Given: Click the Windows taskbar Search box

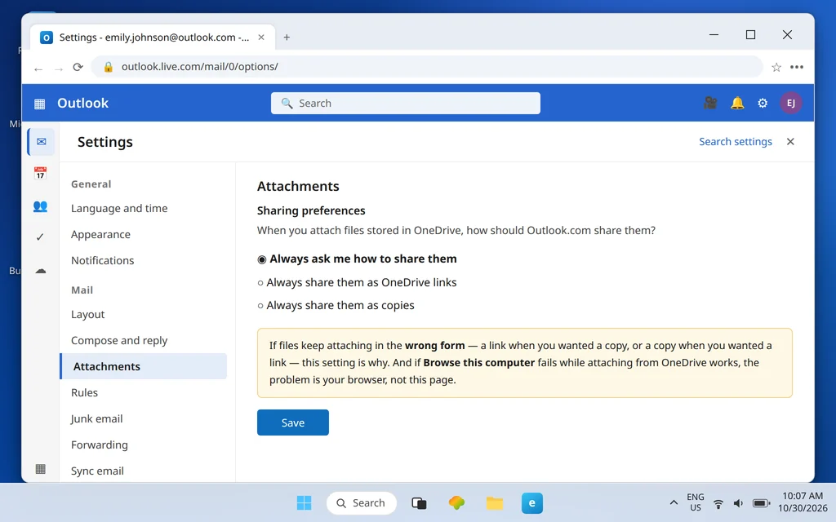Looking at the screenshot, I should pyautogui.click(x=362, y=502).
